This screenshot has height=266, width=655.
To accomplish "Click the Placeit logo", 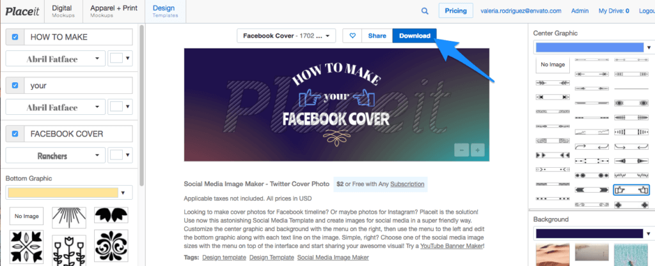I will click(22, 11).
